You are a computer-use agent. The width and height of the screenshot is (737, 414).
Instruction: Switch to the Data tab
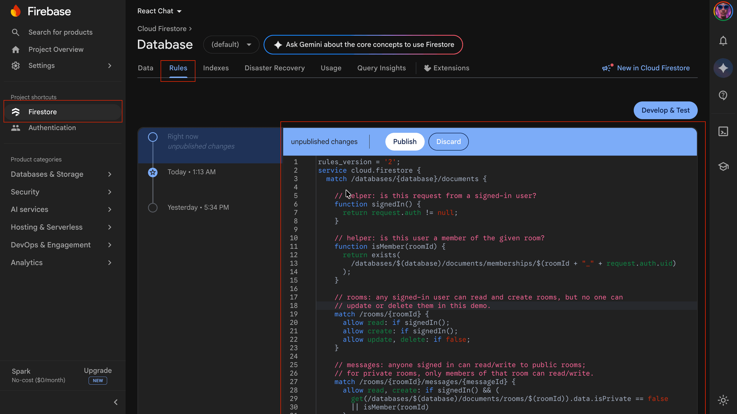coord(146,68)
